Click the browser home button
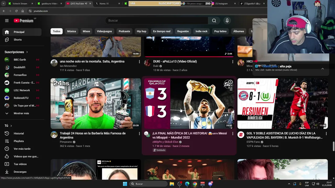The image size is (335, 188). pos(23,11)
